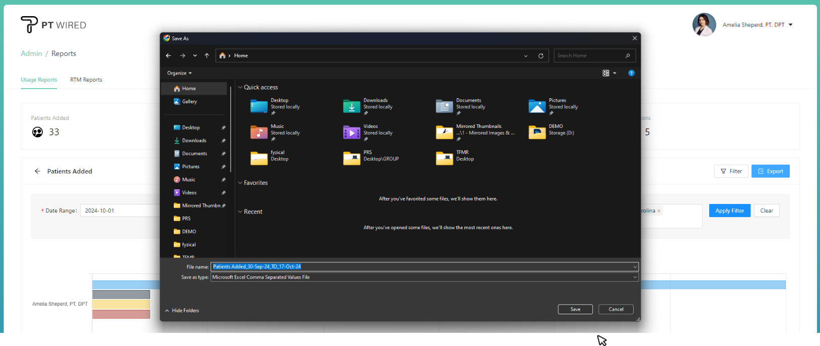This screenshot has width=820, height=346.
Task: Collapse the Quick access section
Action: [x=240, y=88]
